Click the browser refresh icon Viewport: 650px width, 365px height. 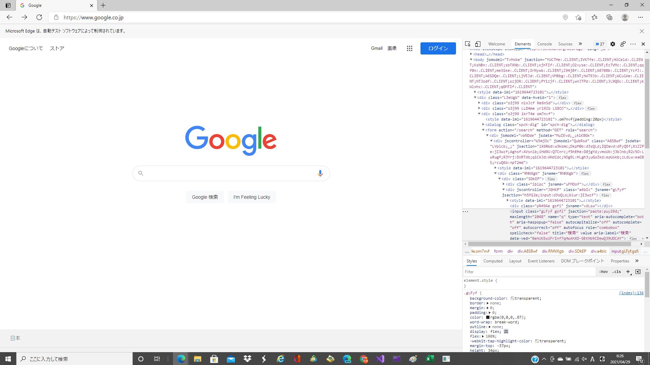(x=39, y=17)
